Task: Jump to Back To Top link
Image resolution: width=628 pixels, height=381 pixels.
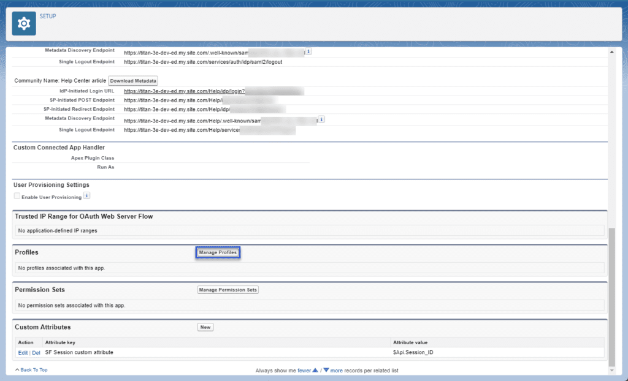Action: (x=33, y=370)
